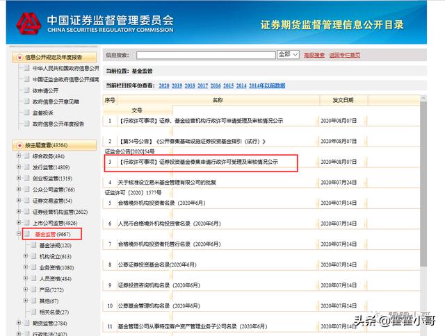Open 合格境外机构投资者名录 (2020年6月)
The width and height of the screenshot is (445, 336).
pyautogui.click(x=162, y=203)
